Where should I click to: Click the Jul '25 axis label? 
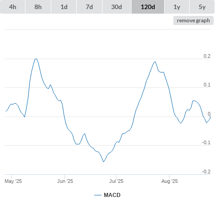[x=116, y=181]
